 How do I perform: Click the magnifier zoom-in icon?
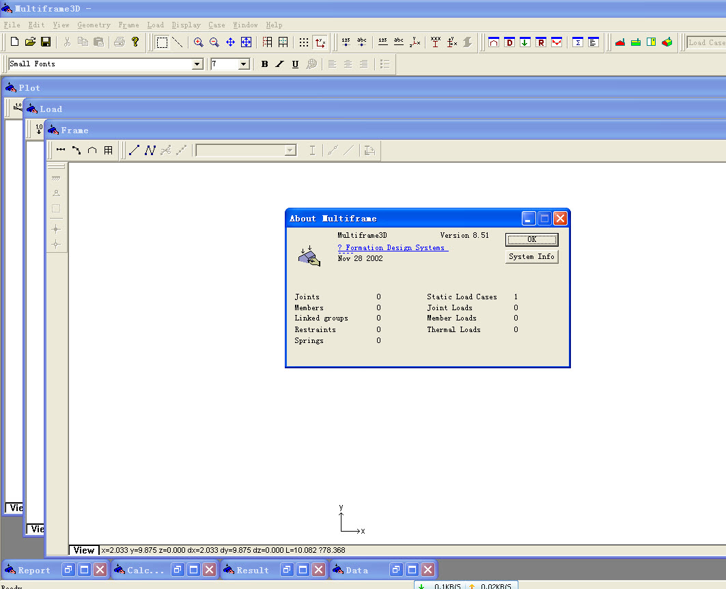coord(198,42)
